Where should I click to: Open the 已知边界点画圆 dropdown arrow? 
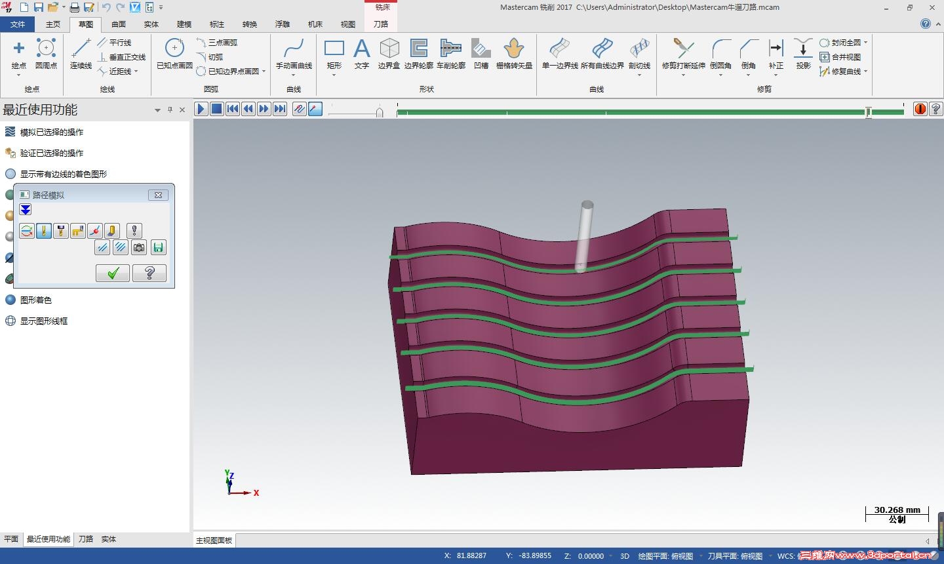264,71
